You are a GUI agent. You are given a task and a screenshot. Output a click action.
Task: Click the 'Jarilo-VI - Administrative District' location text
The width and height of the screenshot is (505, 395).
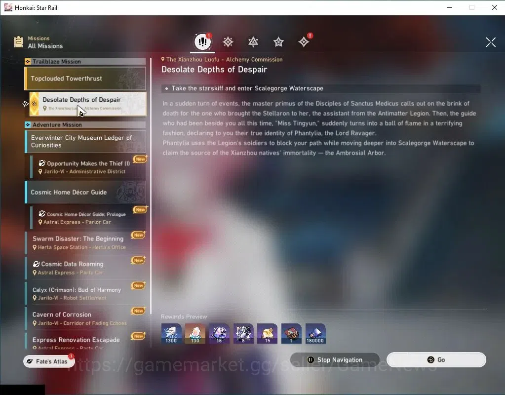pos(84,171)
